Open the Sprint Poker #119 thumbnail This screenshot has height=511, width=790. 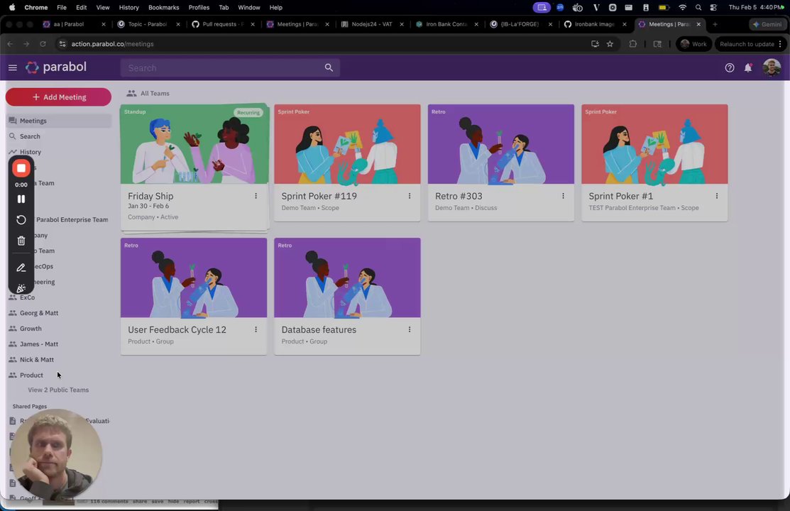347,144
